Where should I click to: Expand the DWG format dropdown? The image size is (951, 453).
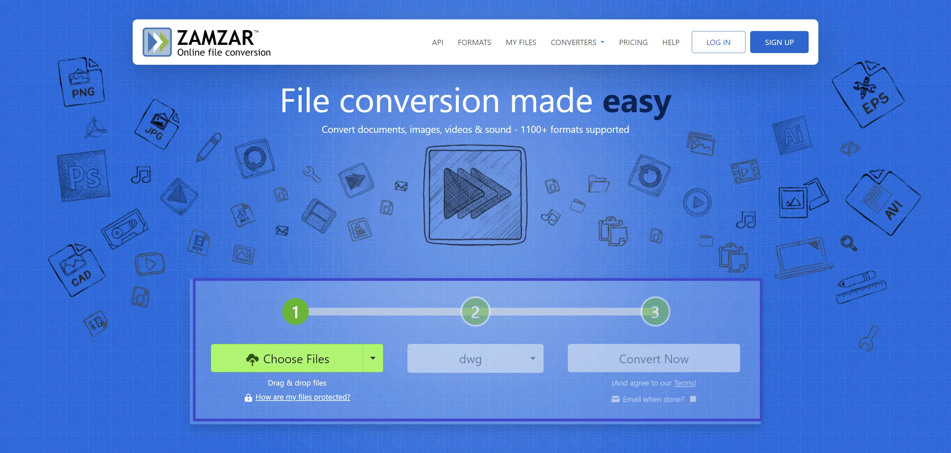pos(533,359)
